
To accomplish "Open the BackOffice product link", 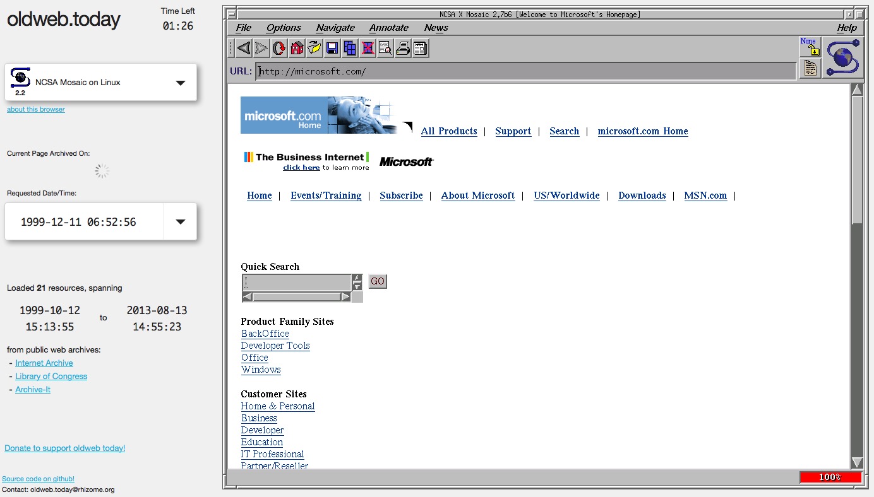I will point(265,334).
